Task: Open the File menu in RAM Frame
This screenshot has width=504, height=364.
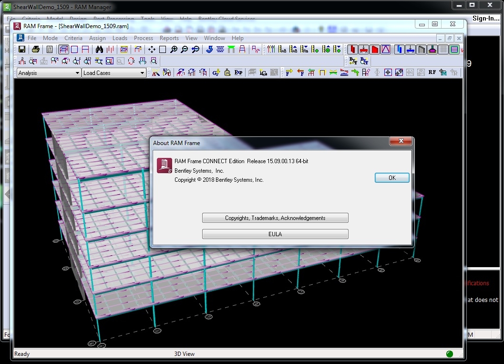Action: (32, 38)
